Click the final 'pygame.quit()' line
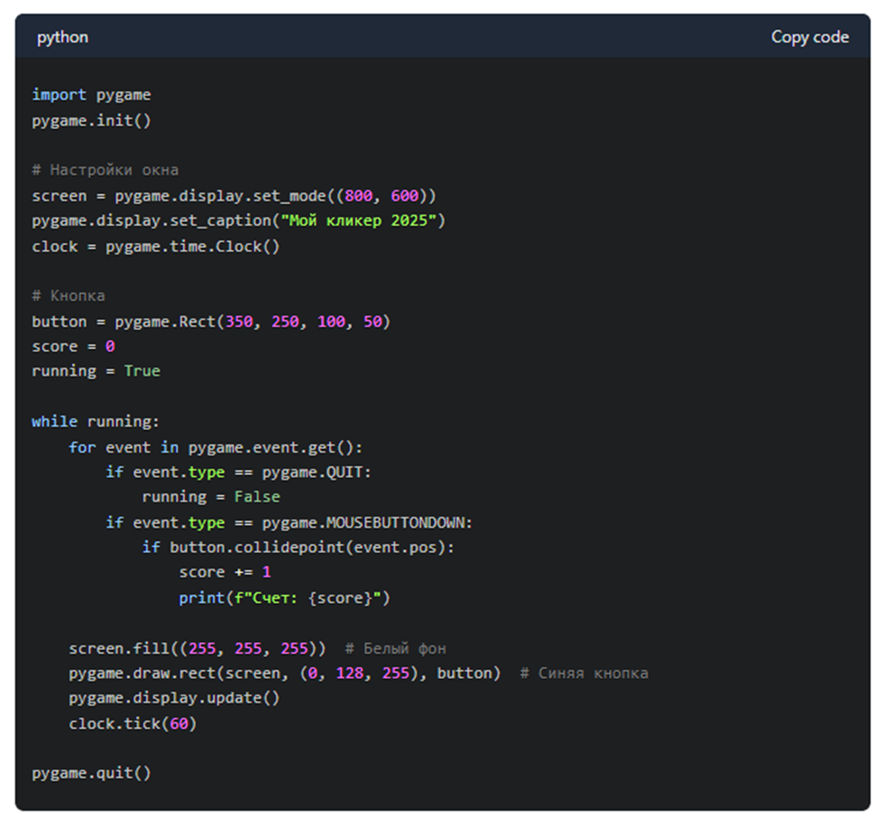This screenshot has width=883, height=826. 92,773
